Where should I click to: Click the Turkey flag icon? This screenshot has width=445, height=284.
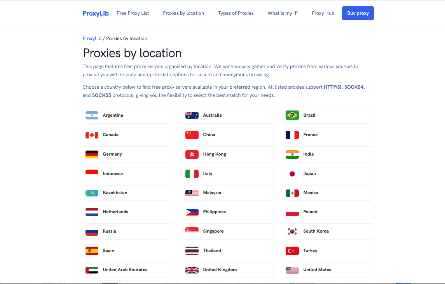click(292, 251)
